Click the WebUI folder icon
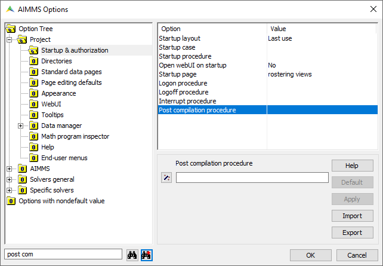This screenshot has height=266, width=383. (x=34, y=104)
